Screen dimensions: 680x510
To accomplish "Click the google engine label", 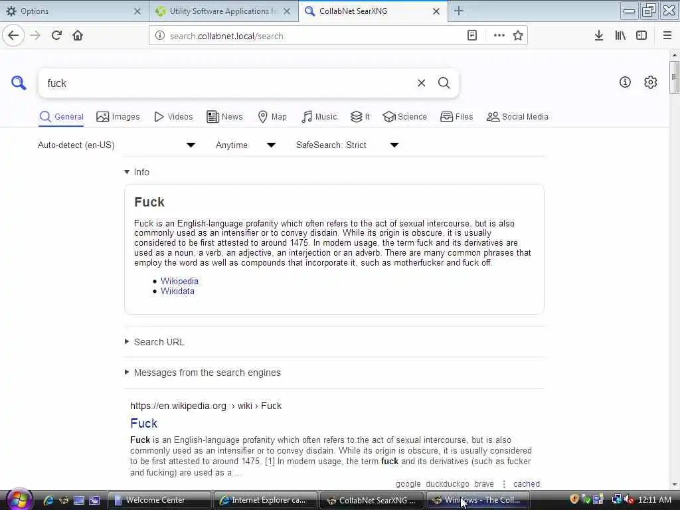I will [x=408, y=484].
